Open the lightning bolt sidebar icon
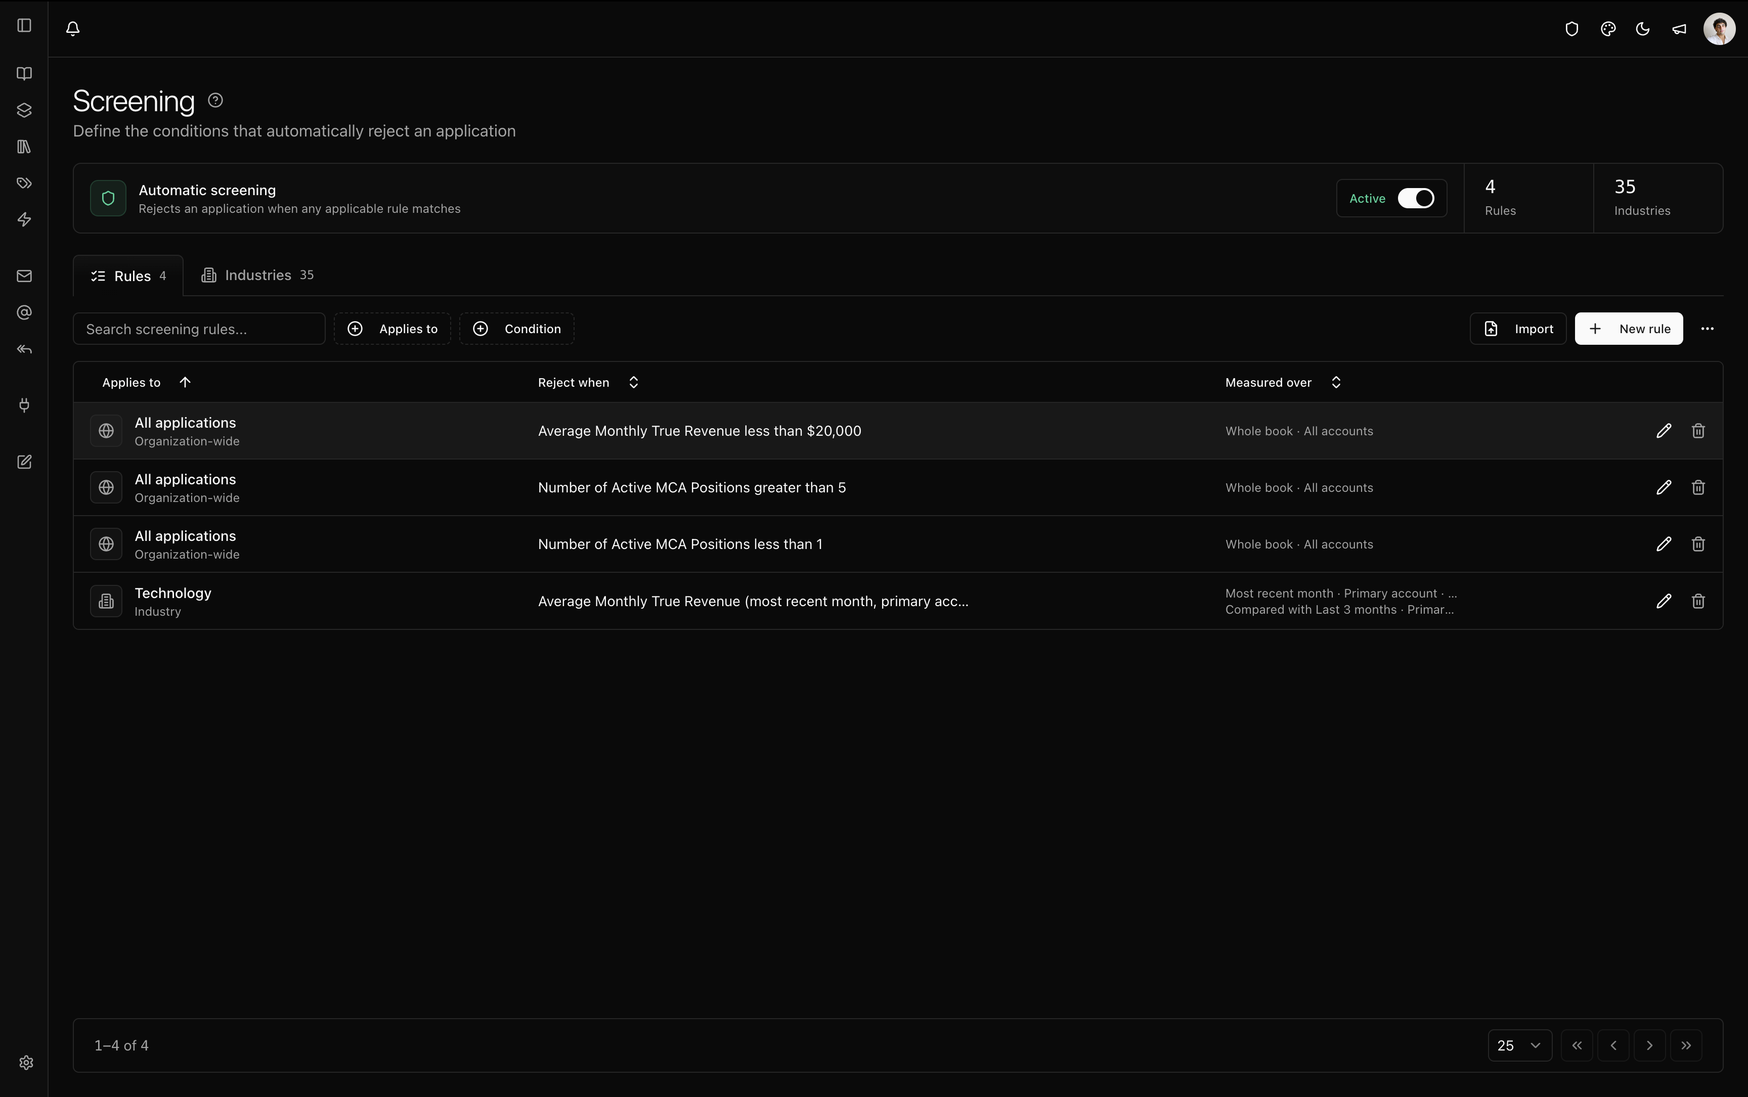This screenshot has height=1097, width=1748. tap(24, 219)
